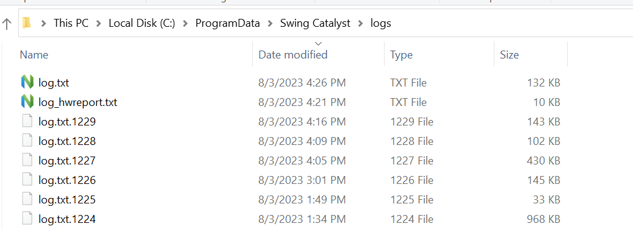
Task: Click the log.txt.1227 blank file icon
Action: pos(27,160)
